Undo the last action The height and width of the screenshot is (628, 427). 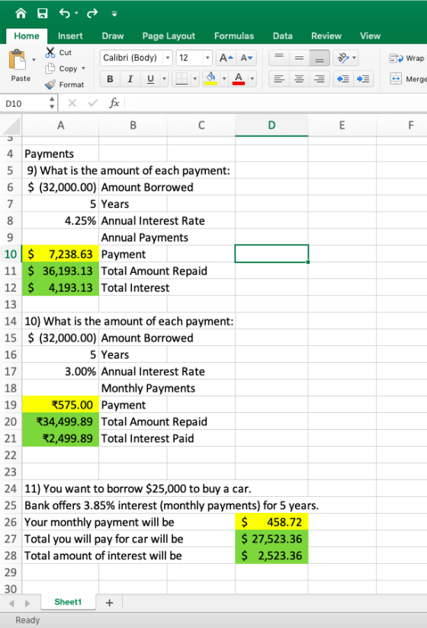[x=65, y=14]
